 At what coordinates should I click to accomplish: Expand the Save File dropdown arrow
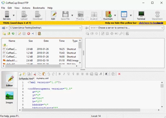click(72, 15)
